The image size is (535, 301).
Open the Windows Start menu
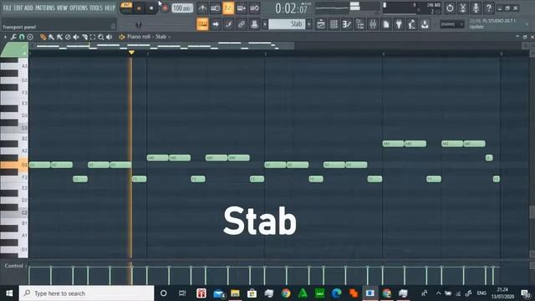[x=9, y=293]
